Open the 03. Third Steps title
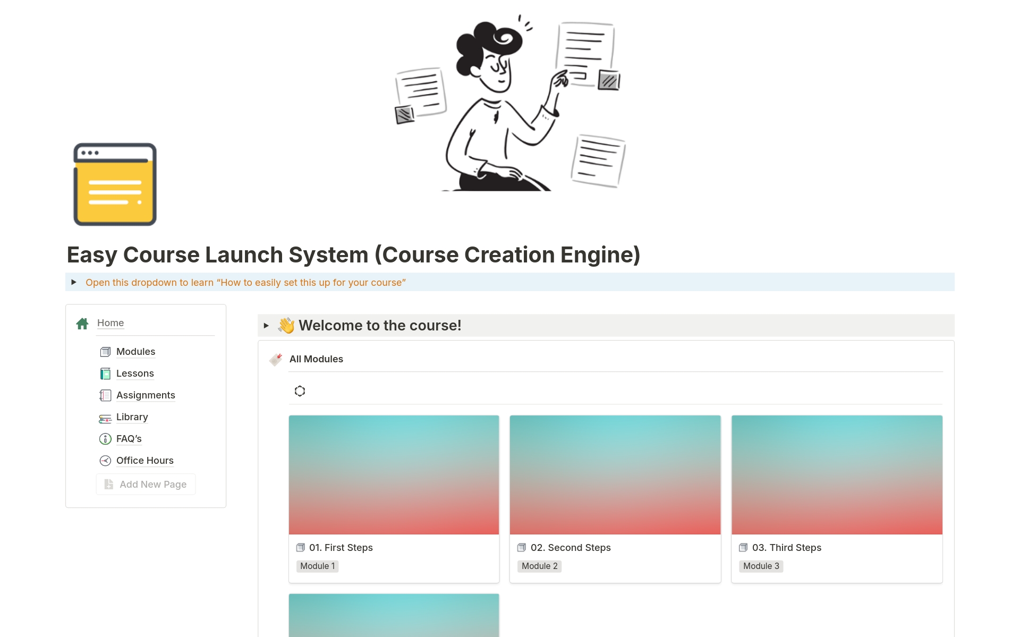This screenshot has width=1020, height=637. coord(786,548)
